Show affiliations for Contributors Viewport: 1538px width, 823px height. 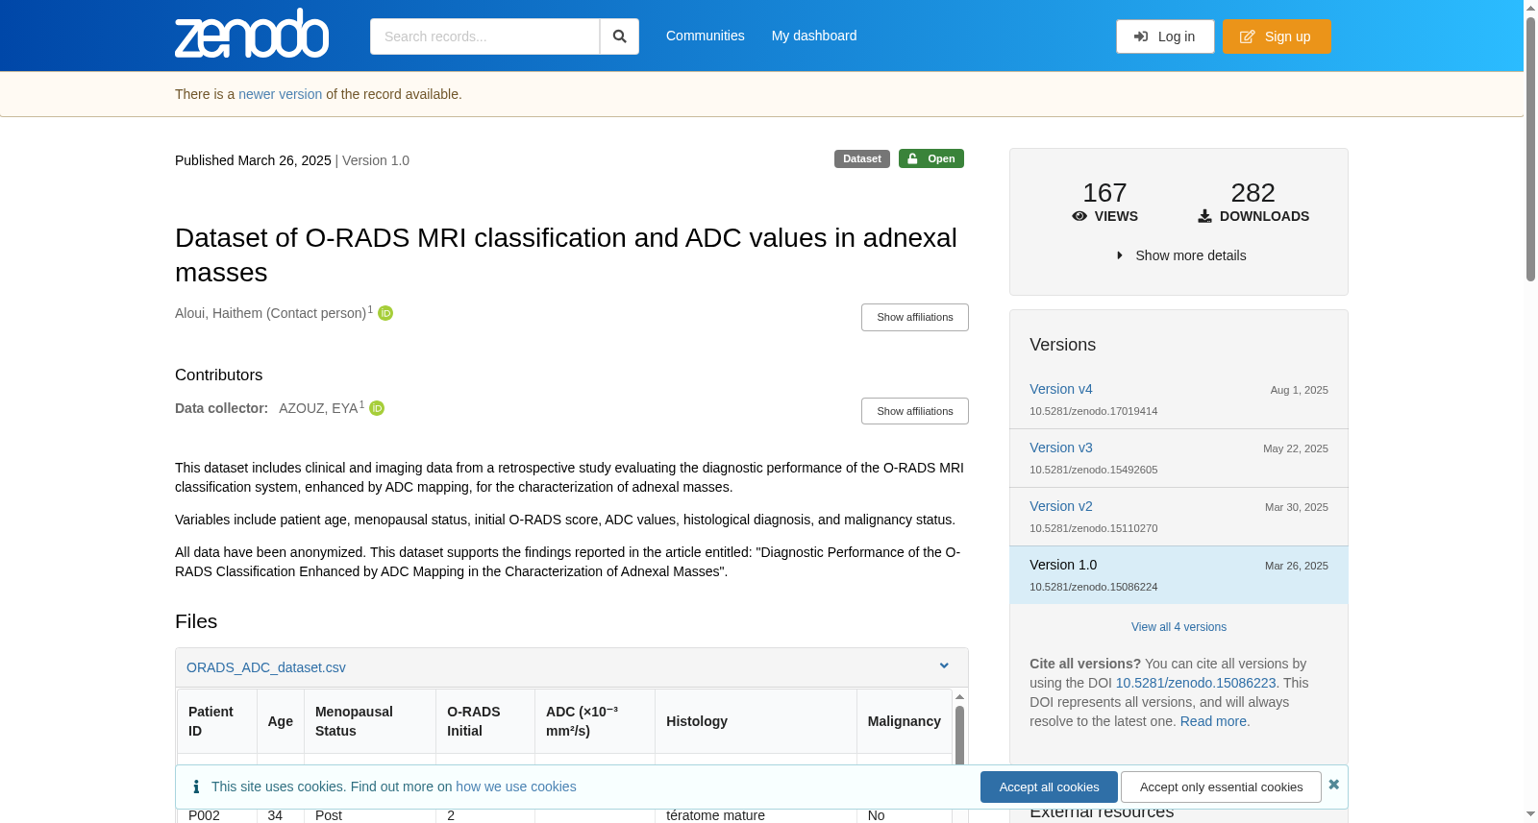click(915, 411)
